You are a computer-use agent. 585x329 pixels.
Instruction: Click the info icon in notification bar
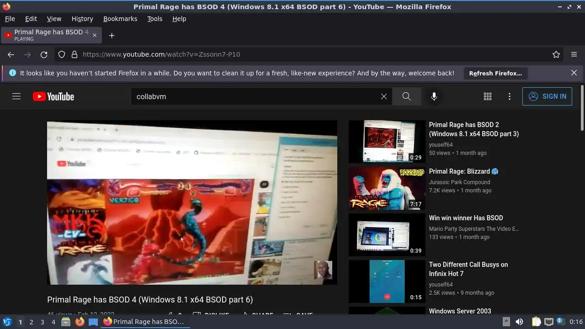[x=12, y=73]
